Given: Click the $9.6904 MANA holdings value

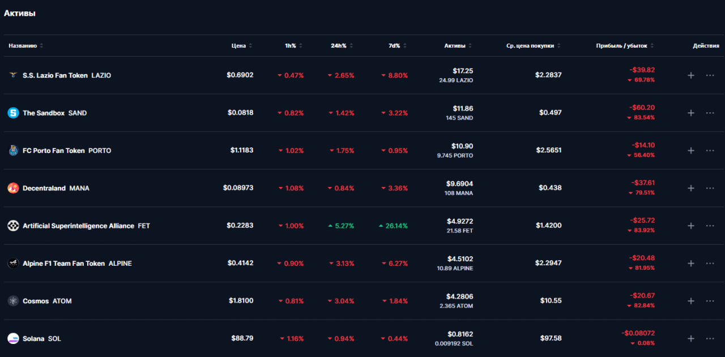Looking at the screenshot, I should point(459,184).
